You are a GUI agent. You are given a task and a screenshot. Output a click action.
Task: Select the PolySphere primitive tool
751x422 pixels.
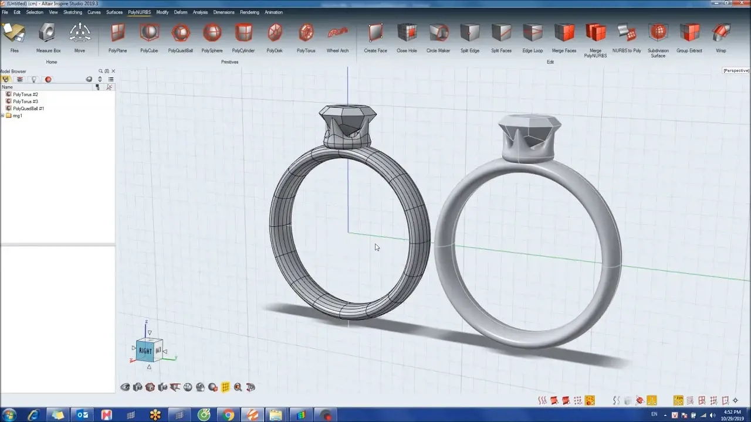coord(212,34)
